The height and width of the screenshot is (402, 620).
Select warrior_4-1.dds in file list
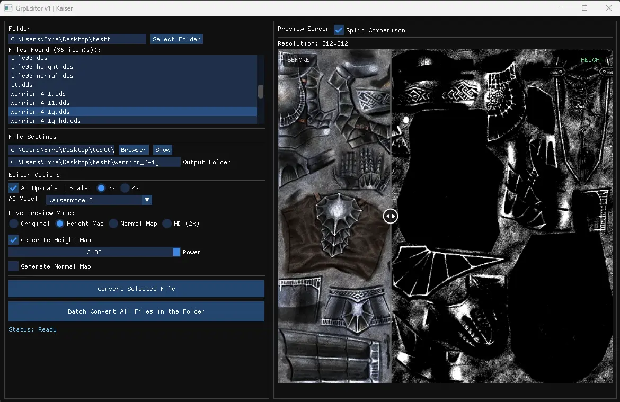[133, 94]
